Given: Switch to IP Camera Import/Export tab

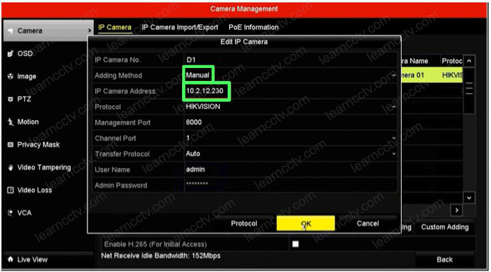Looking at the screenshot, I should point(180,28).
